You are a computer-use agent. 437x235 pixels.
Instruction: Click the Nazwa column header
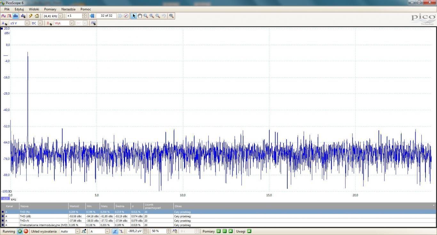[x=44, y=206]
